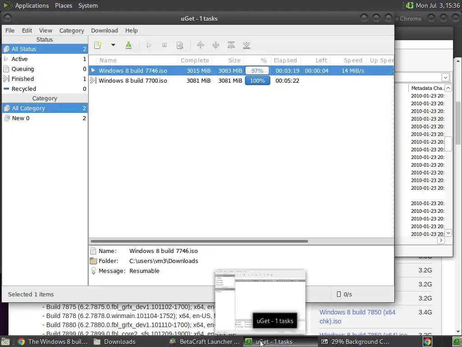Image resolution: width=462 pixels, height=347 pixels.
Task: Open the dropdown in the background window
Action: coord(445,78)
